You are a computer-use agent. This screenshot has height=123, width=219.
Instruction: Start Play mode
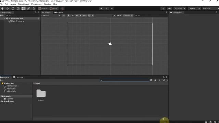pos(101,8)
